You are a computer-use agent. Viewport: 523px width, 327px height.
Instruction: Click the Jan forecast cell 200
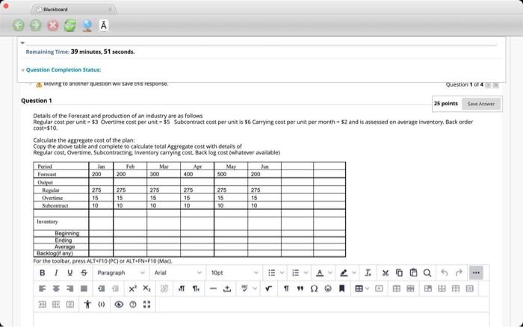coord(101,174)
